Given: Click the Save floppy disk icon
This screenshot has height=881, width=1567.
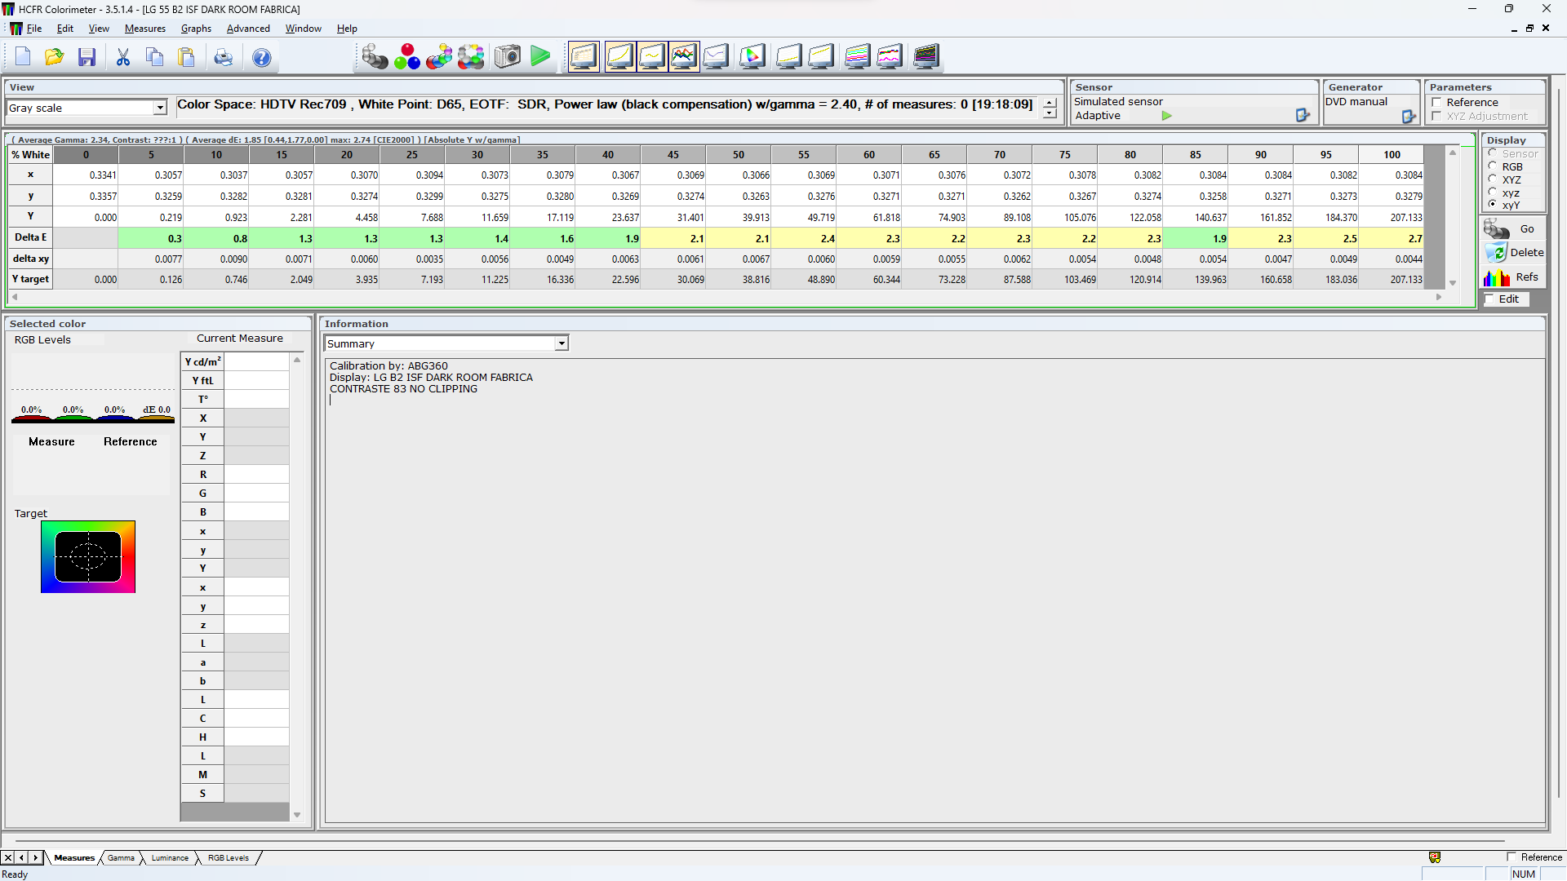Looking at the screenshot, I should [87, 57].
